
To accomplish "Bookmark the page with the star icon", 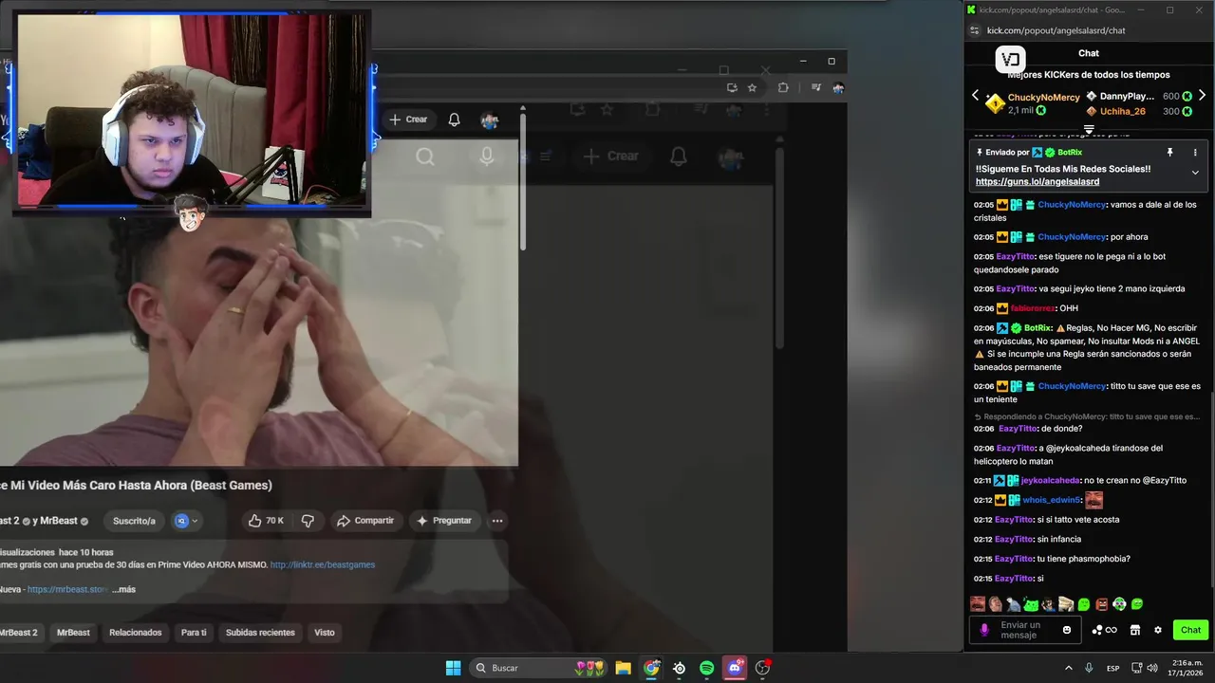I will pyautogui.click(x=752, y=87).
